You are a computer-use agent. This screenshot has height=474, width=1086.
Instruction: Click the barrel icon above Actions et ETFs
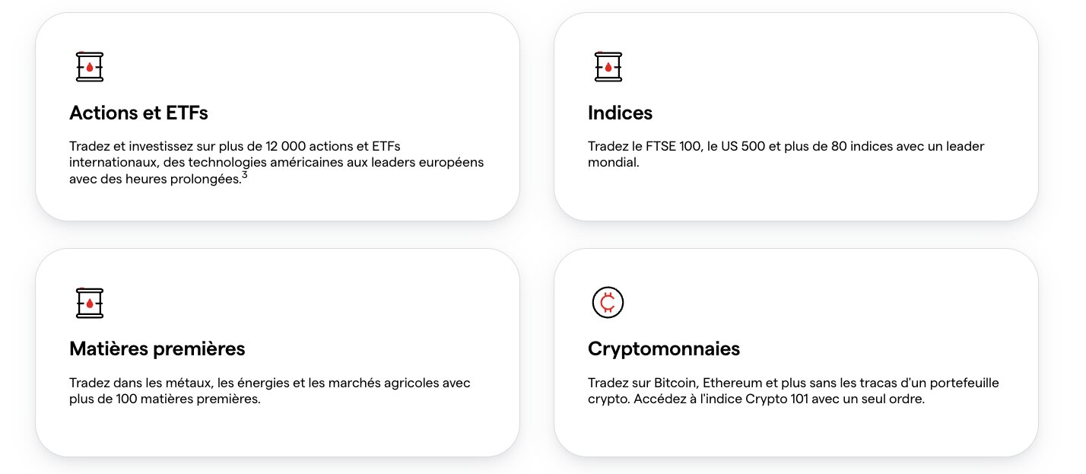click(90, 67)
